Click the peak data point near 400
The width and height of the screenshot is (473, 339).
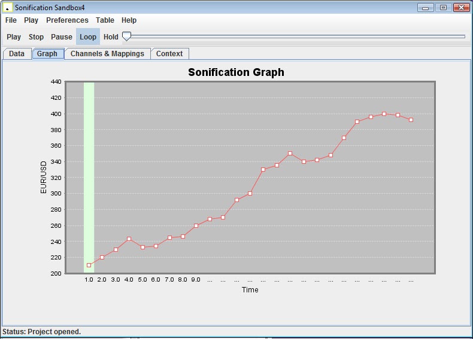(x=384, y=114)
